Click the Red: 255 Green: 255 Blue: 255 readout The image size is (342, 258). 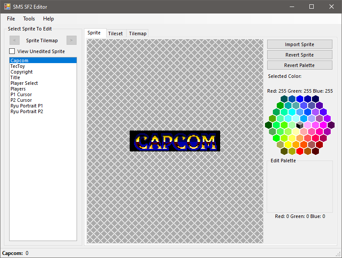(x=300, y=91)
